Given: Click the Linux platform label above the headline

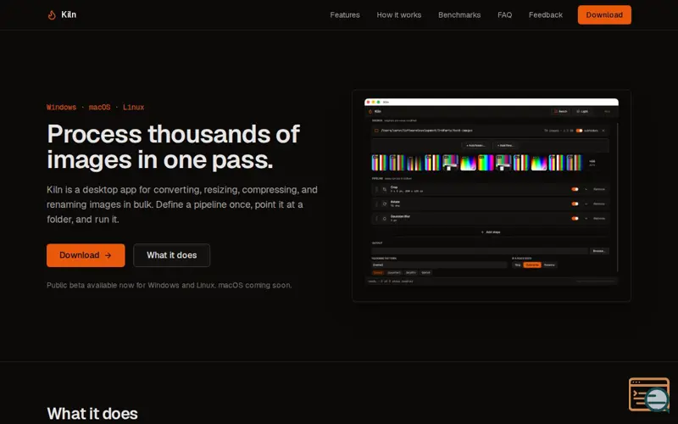Looking at the screenshot, I should [134, 108].
